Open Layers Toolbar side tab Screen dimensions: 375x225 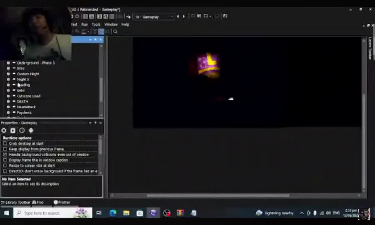pos(370,48)
